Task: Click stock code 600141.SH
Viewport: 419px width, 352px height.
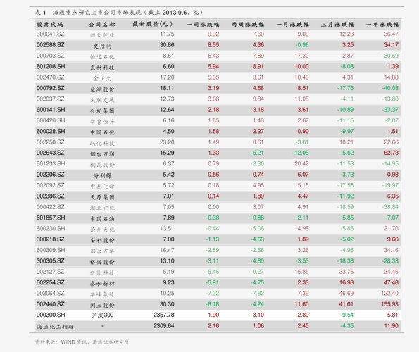Action: tap(51, 110)
